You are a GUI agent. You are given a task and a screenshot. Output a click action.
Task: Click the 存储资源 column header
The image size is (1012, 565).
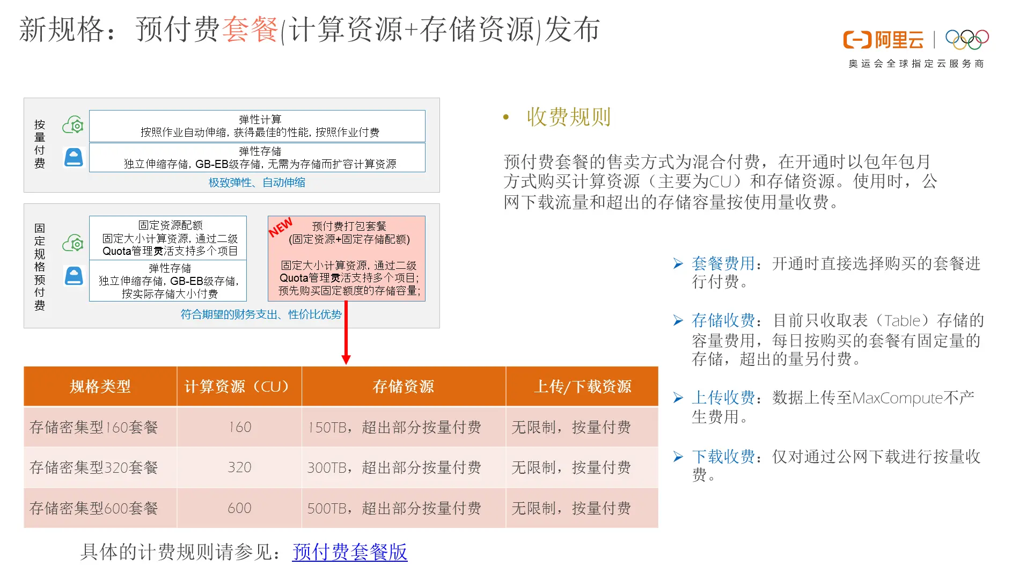pos(404,386)
